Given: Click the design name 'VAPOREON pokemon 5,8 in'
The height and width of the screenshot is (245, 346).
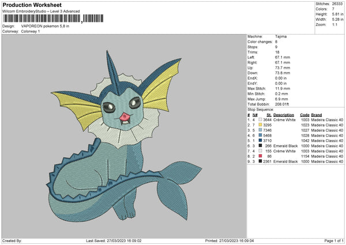Looking at the screenshot, I should coord(45,26).
